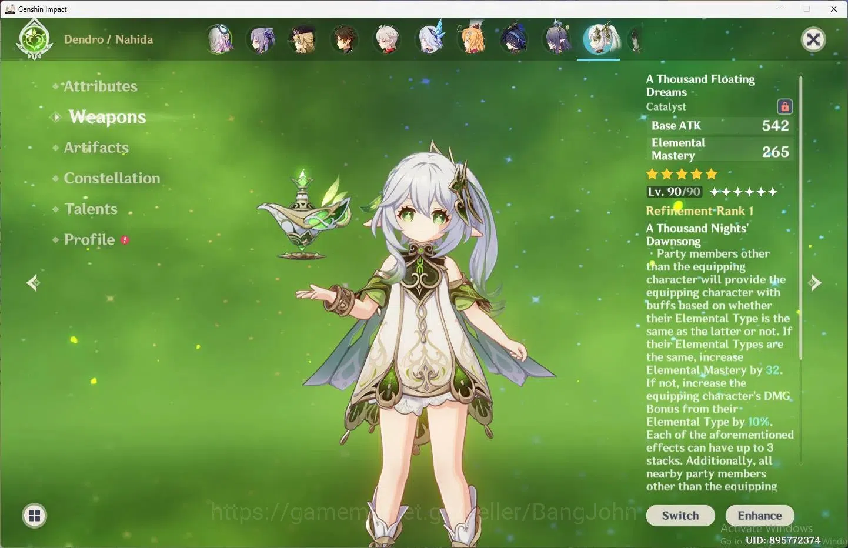Click the floating lamp catalyst weapon model
Viewport: 848px width, 548px height.
point(305,215)
